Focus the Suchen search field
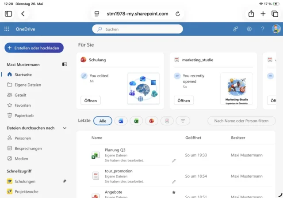The image size is (283, 198). [138, 29]
